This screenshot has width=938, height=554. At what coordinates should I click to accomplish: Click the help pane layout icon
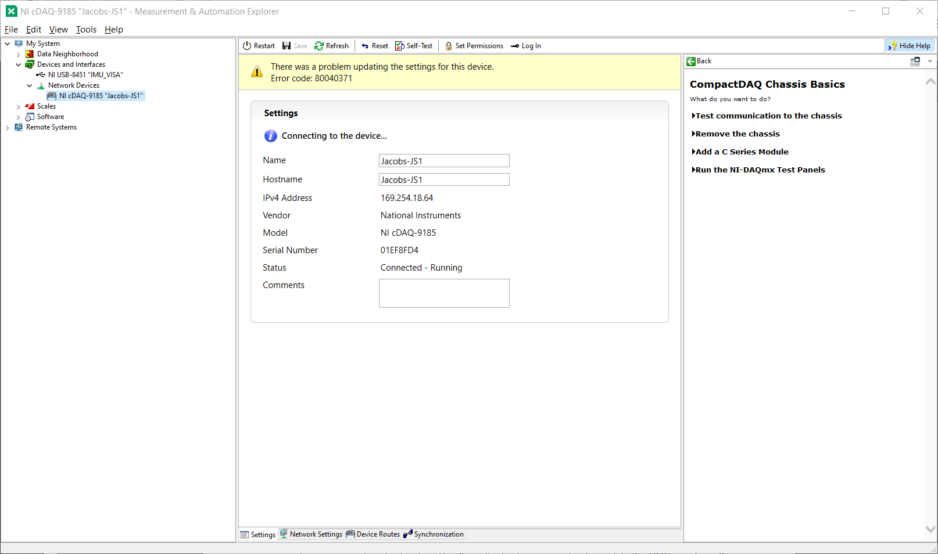point(915,61)
